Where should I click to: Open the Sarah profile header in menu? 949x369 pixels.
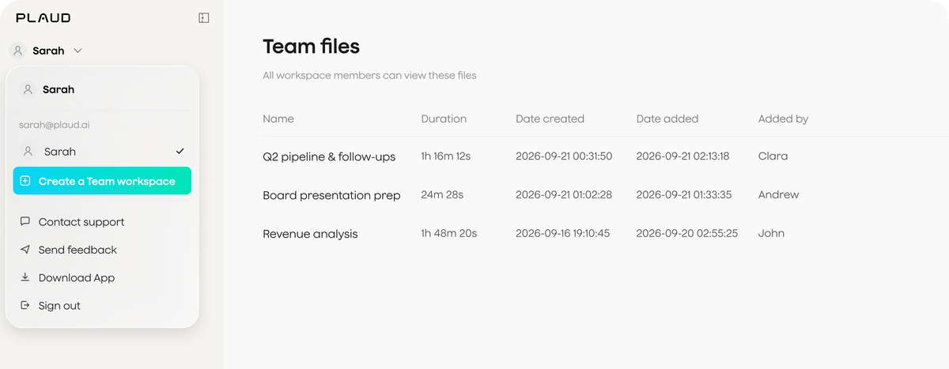pos(102,89)
